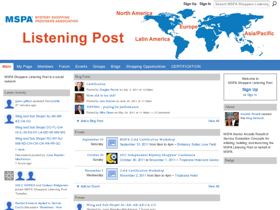Screen dimensions: 280x210
Task: Click Sign In in the top header
Action: (205, 4)
